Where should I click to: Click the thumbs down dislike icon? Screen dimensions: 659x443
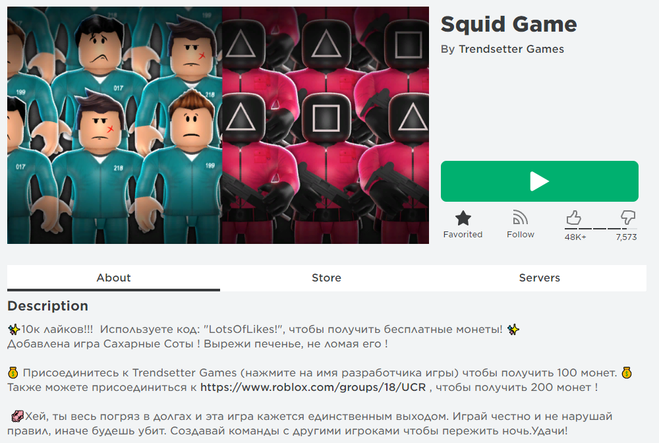[x=628, y=218]
